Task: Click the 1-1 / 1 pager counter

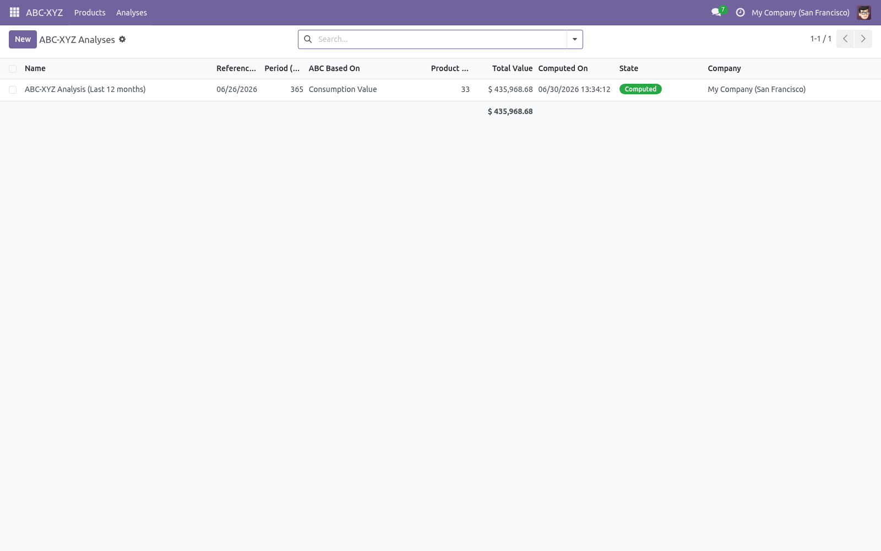Action: point(820,39)
